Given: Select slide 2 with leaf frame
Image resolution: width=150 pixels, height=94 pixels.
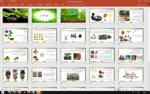Looking at the screenshot, I should (44, 16).
